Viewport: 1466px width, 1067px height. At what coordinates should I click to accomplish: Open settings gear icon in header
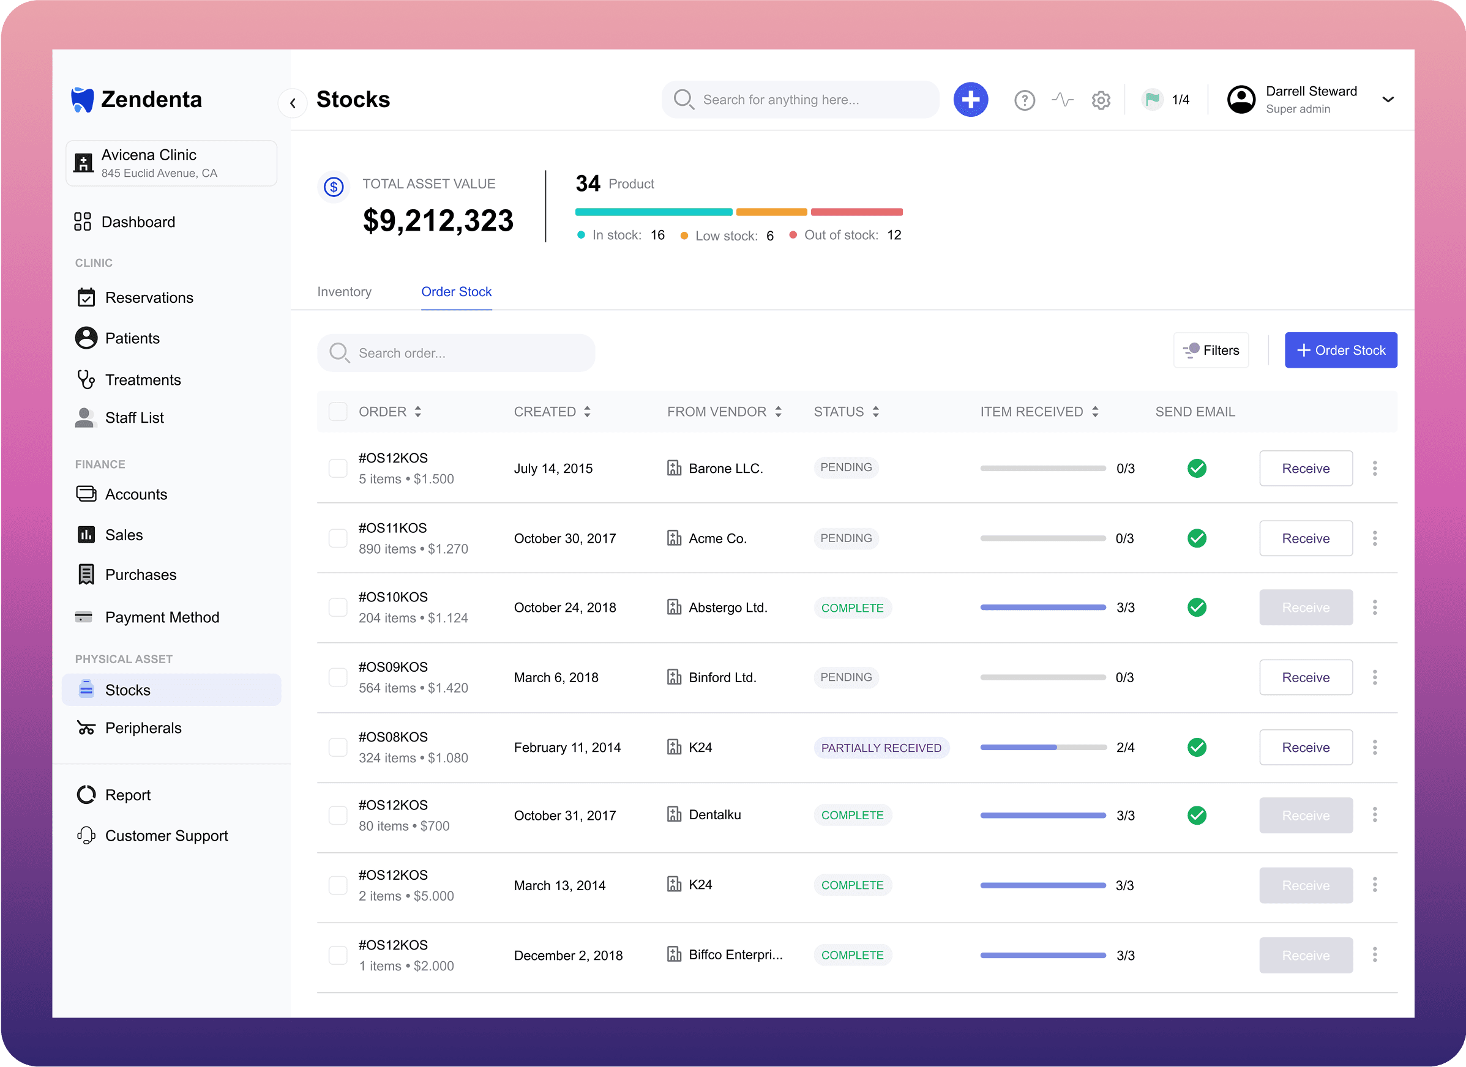click(x=1101, y=100)
